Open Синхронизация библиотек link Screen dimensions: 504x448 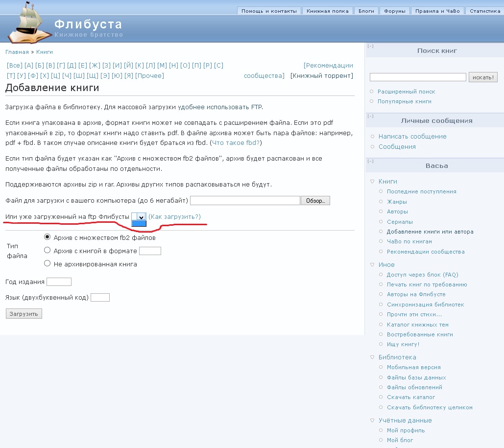(x=425, y=305)
